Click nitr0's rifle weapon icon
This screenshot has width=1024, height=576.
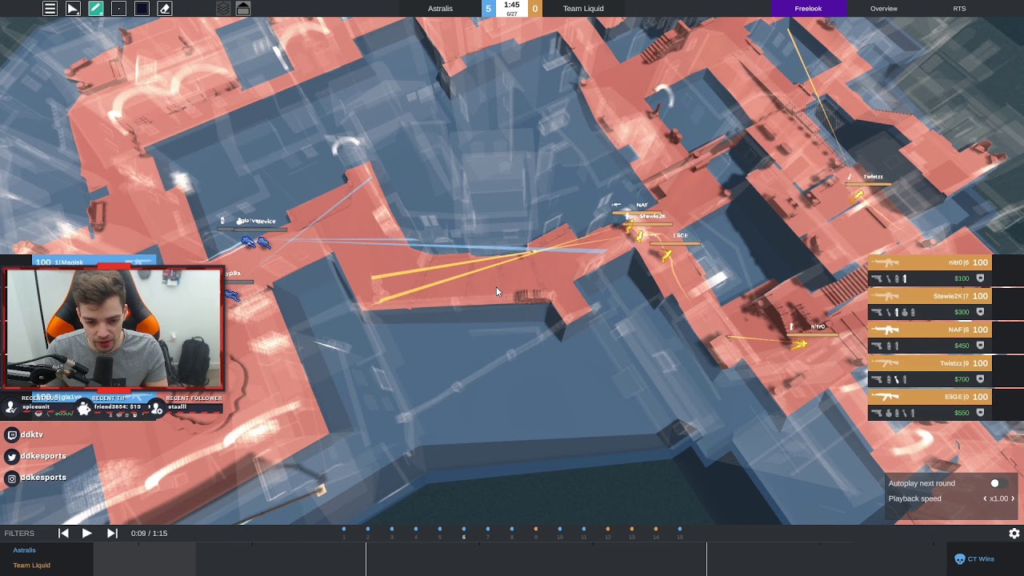[885, 262]
